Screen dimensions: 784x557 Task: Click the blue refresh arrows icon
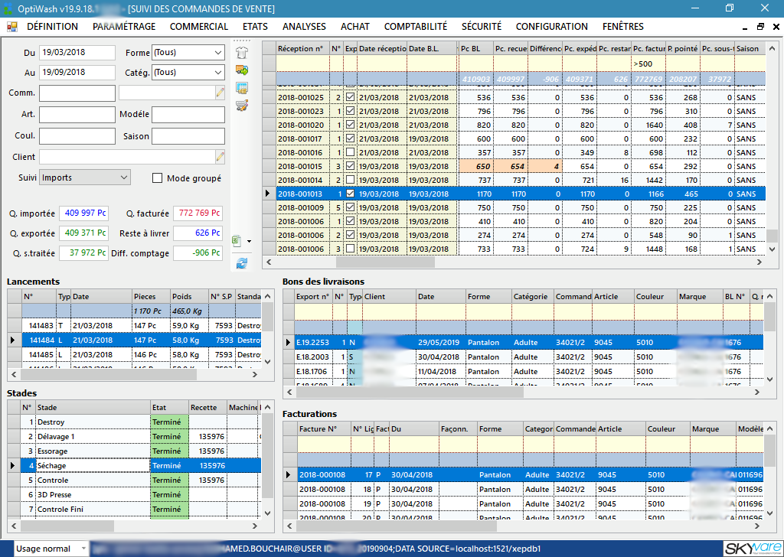[242, 262]
